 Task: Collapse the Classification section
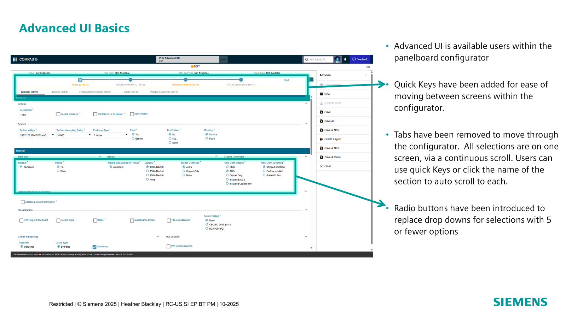306,210
